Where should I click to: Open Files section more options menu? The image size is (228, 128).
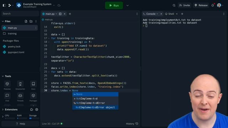36,21
